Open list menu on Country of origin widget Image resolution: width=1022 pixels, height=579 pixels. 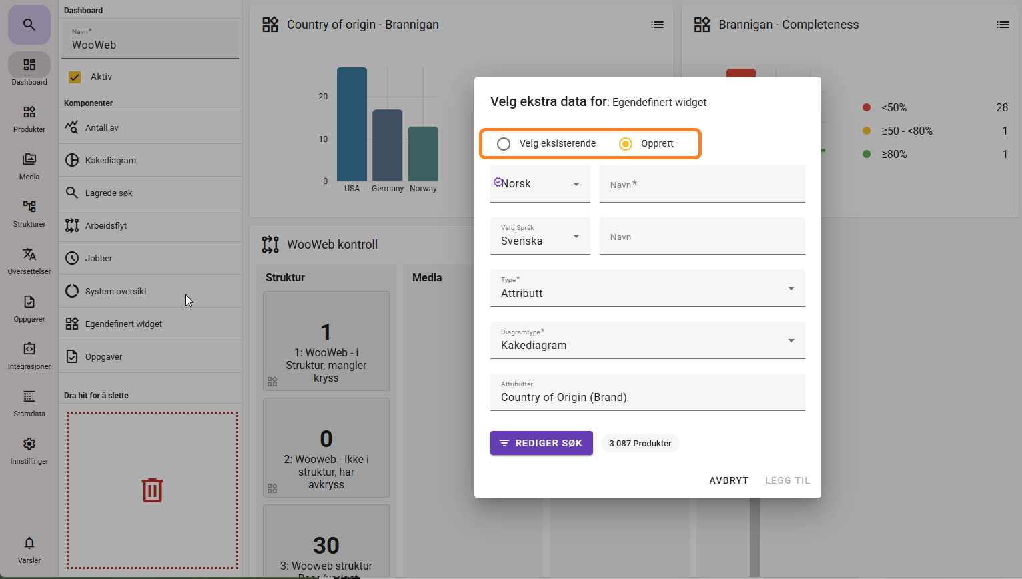coord(657,25)
